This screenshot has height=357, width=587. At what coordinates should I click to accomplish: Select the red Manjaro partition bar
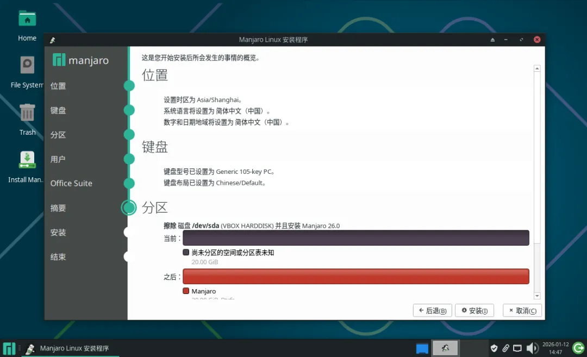coord(355,277)
